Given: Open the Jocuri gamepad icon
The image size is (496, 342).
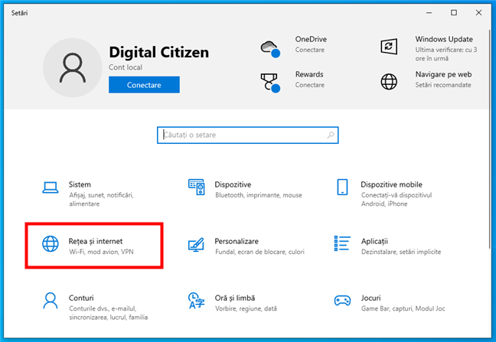Looking at the screenshot, I should (343, 301).
